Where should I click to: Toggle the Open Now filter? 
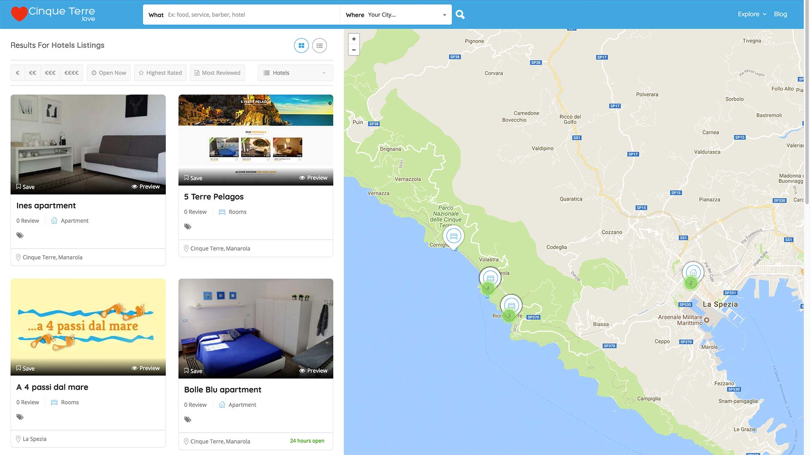(109, 73)
